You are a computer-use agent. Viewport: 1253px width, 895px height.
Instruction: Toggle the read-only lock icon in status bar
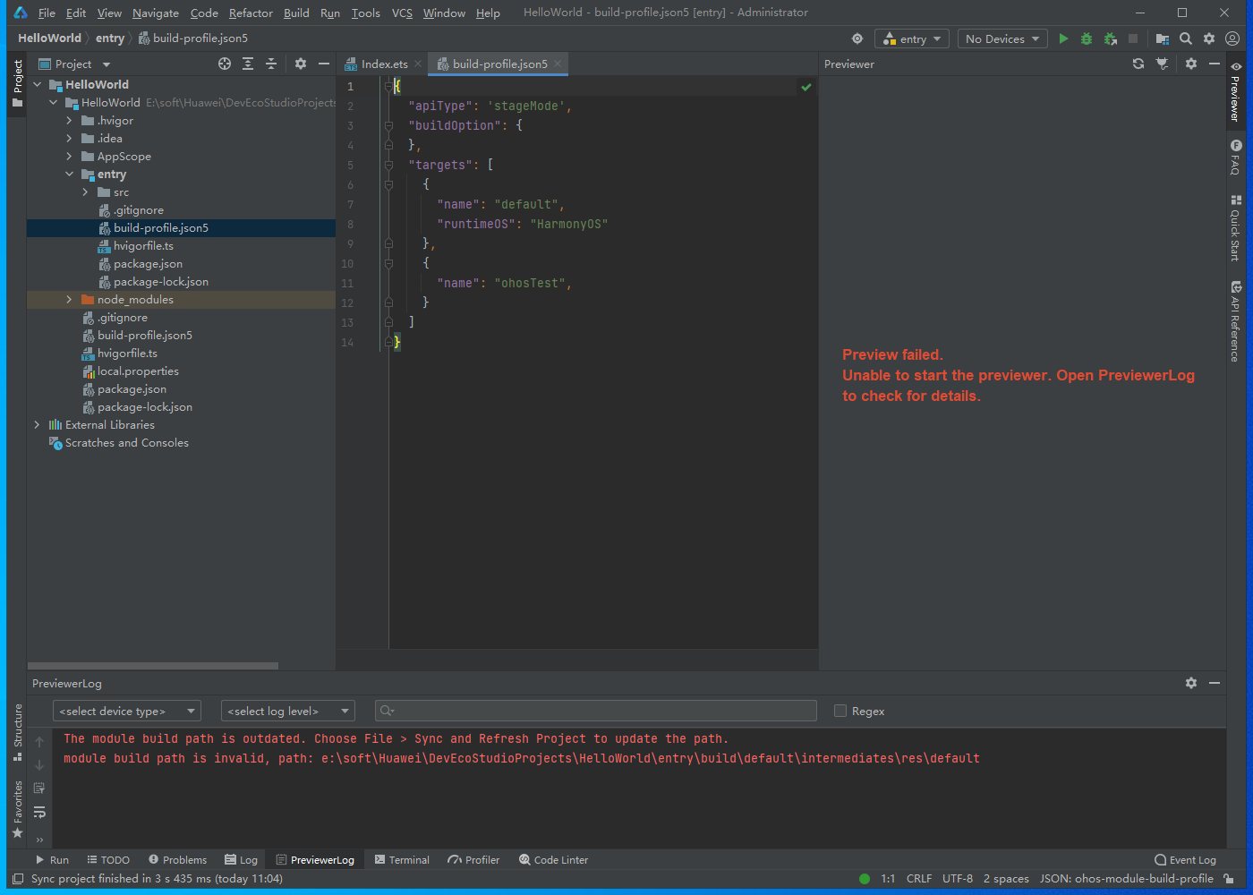[x=1230, y=879]
